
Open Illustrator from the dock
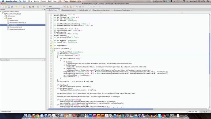99,116
